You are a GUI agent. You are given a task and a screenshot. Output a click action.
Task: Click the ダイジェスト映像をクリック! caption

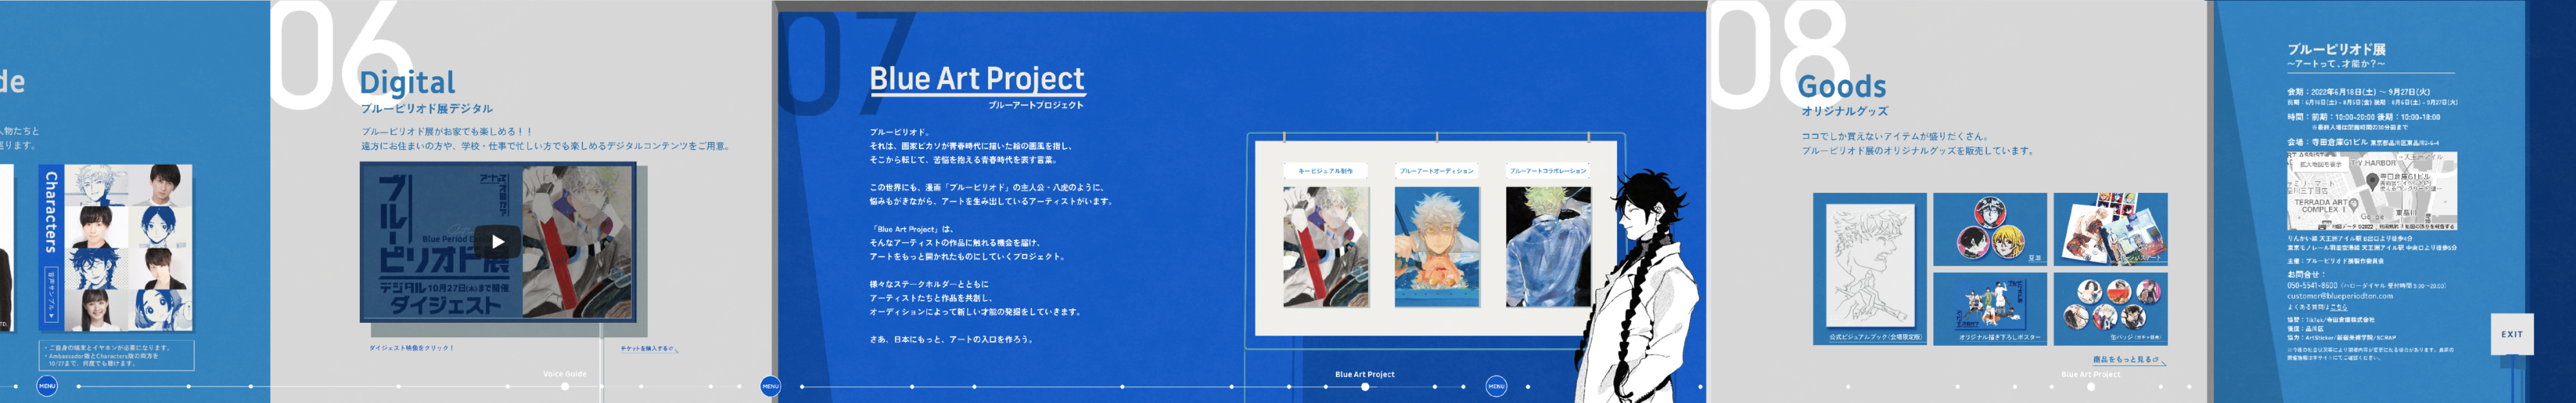(x=411, y=348)
